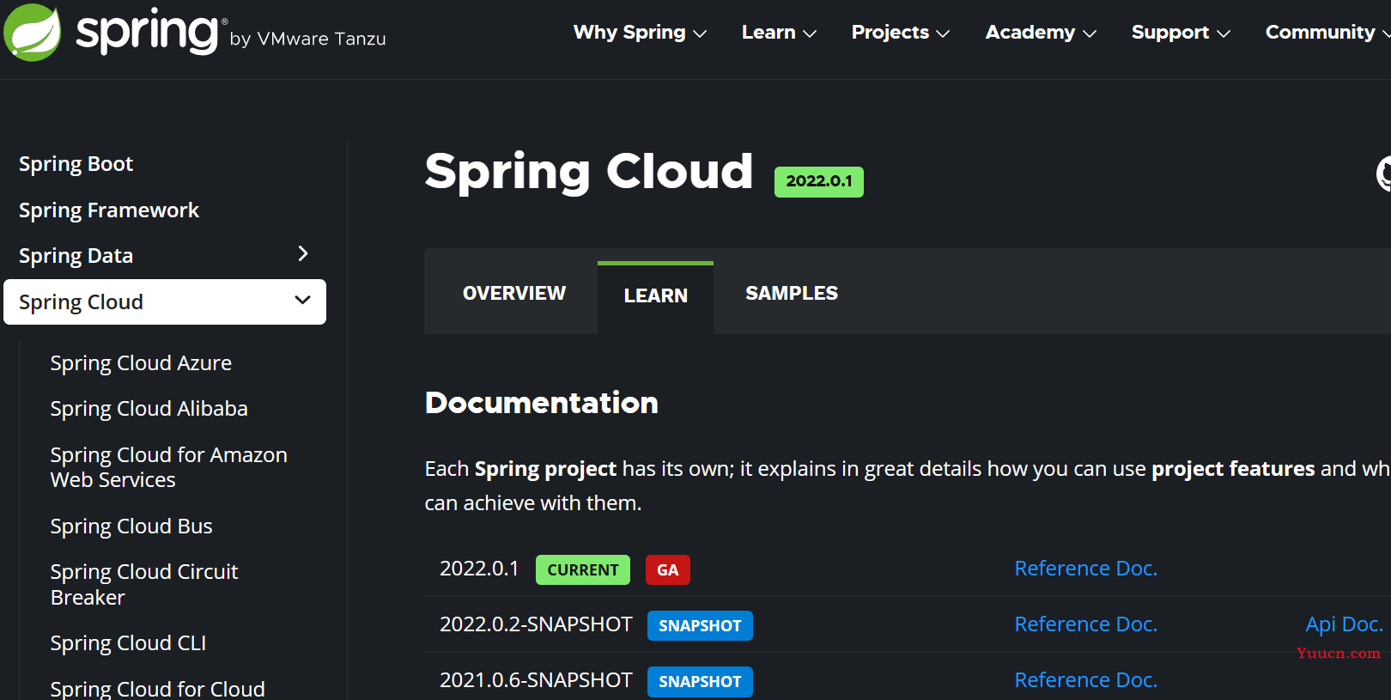Screen dimensions: 1391x700
Task: Open the Learn navigation menu
Action: pos(779,33)
